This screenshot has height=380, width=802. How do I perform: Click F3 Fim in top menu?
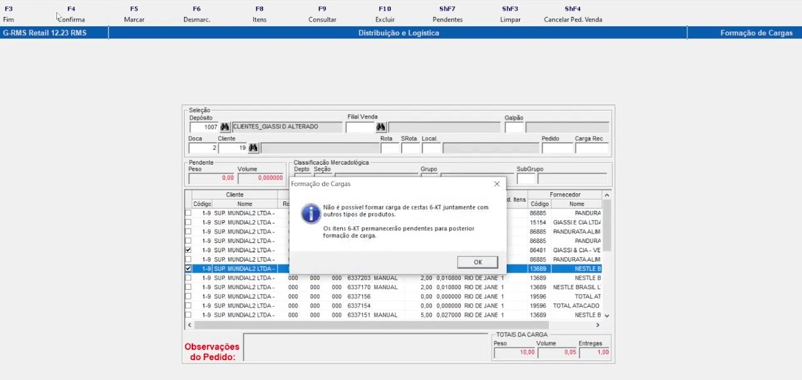pyautogui.click(x=9, y=14)
